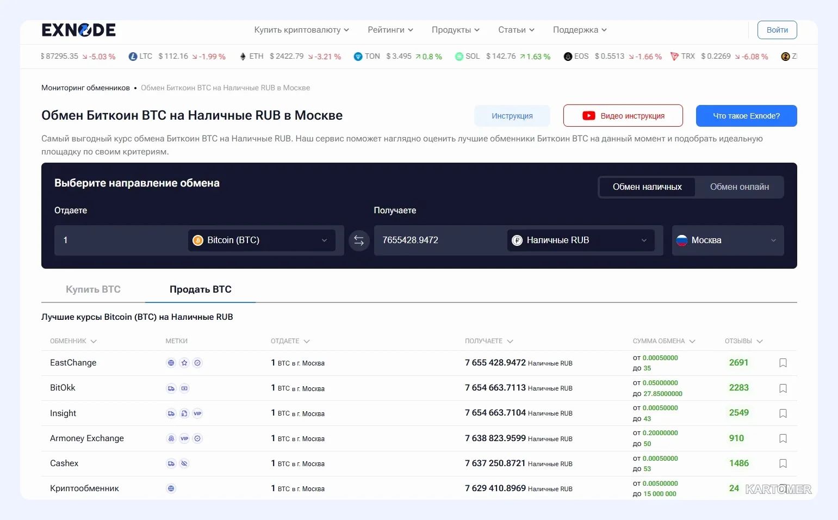The width and height of the screenshot is (838, 520).
Task: Expand the Статьи menu
Action: point(516,30)
